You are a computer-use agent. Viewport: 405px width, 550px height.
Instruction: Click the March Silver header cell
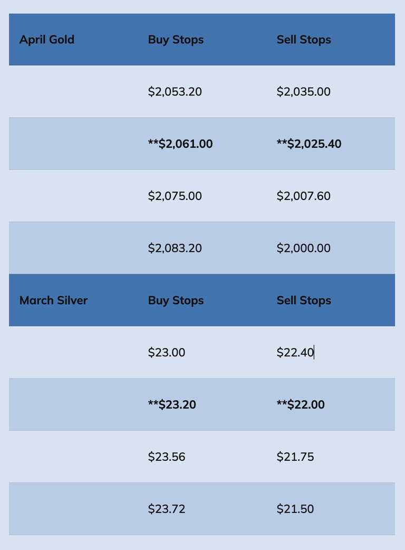[53, 300]
